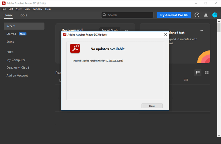Click in the Search input field
The height and width of the screenshot is (144, 221).
coord(127,15)
